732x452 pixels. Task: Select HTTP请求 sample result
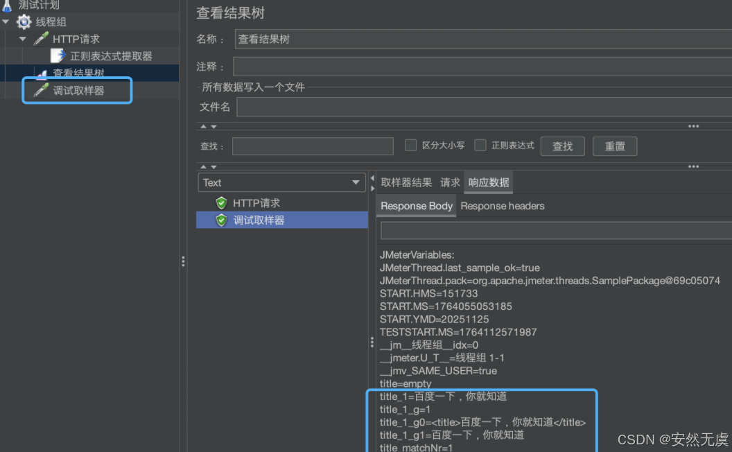(256, 203)
